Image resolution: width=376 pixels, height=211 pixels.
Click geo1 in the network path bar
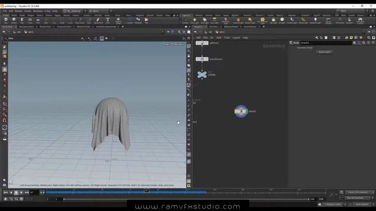point(222,32)
